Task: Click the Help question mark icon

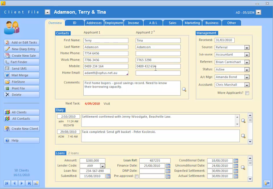Action: tap(7, 141)
